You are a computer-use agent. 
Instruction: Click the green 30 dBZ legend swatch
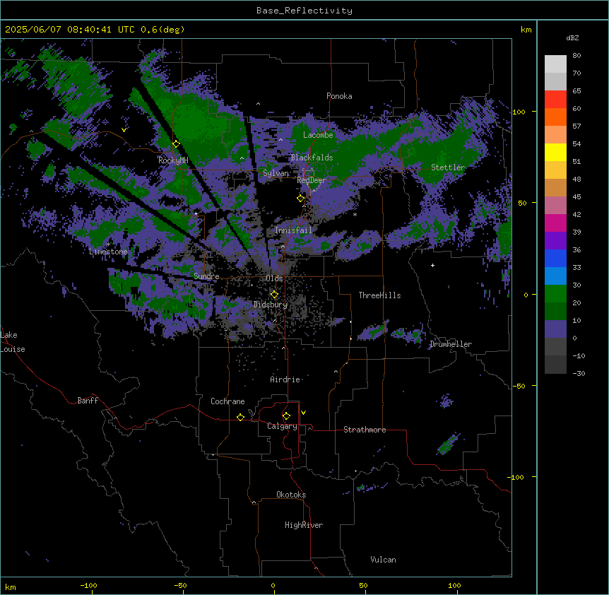555,294
